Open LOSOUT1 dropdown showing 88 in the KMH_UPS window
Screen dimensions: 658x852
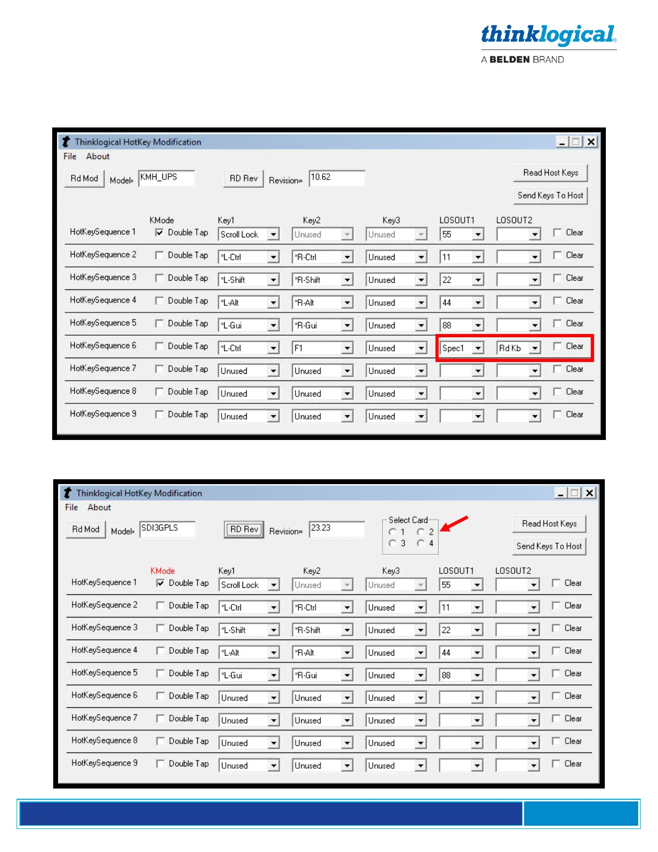pyautogui.click(x=478, y=325)
